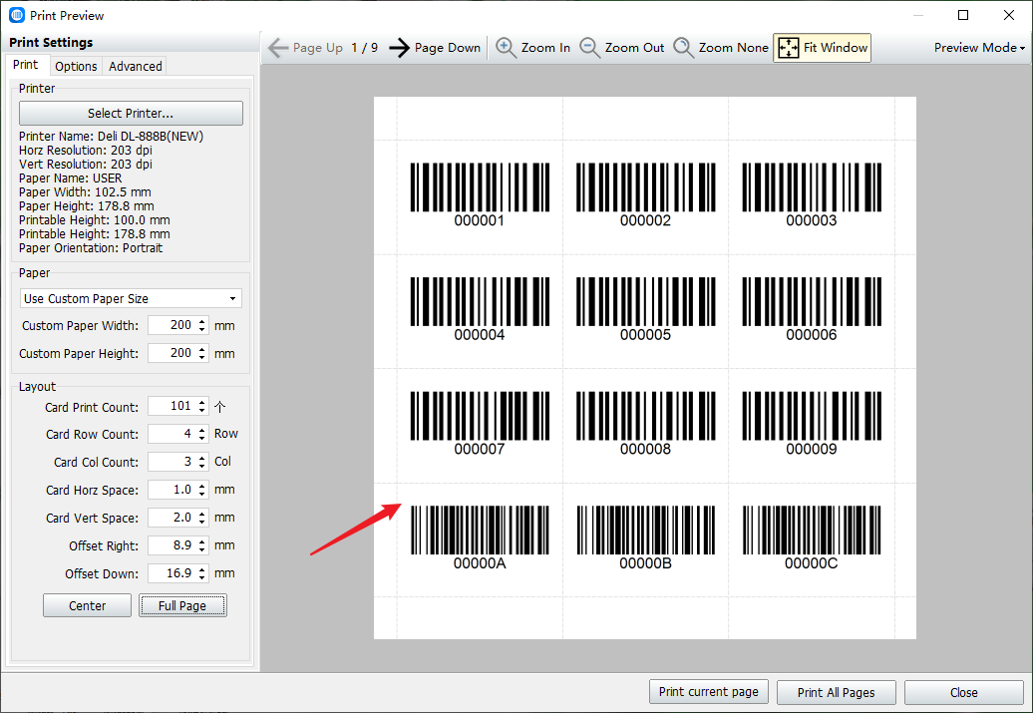
Task: Increase Card Row Count with up spinner
Action: 202,430
